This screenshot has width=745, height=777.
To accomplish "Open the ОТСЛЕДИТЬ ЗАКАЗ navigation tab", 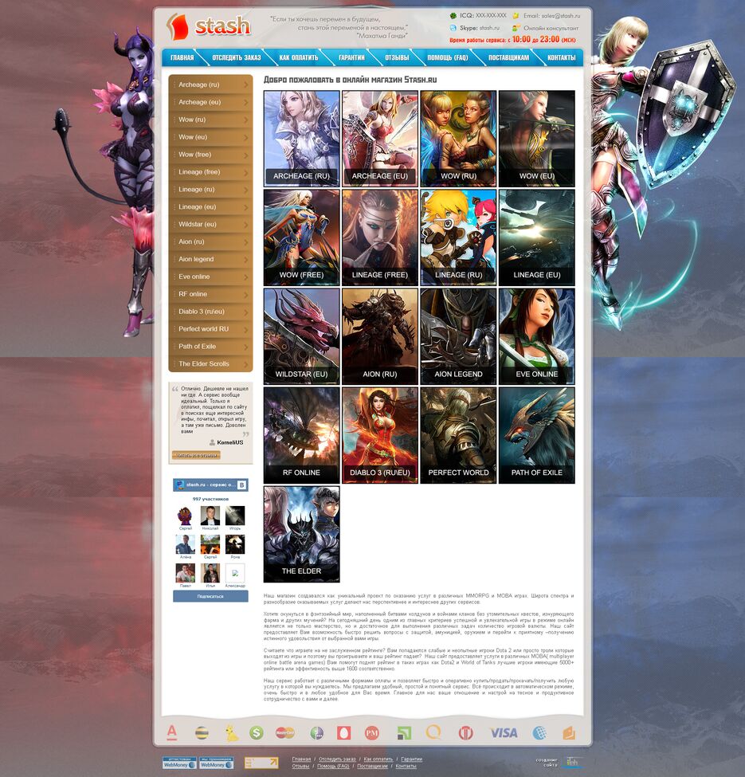I will click(x=237, y=58).
